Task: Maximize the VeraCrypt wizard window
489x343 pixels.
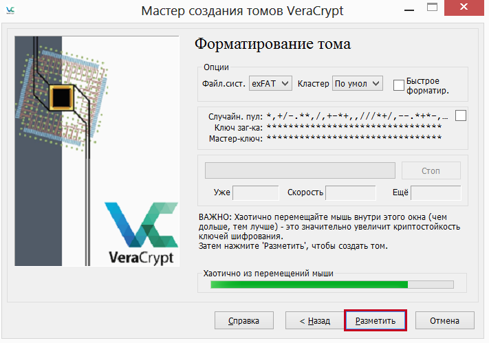Action: (432, 8)
